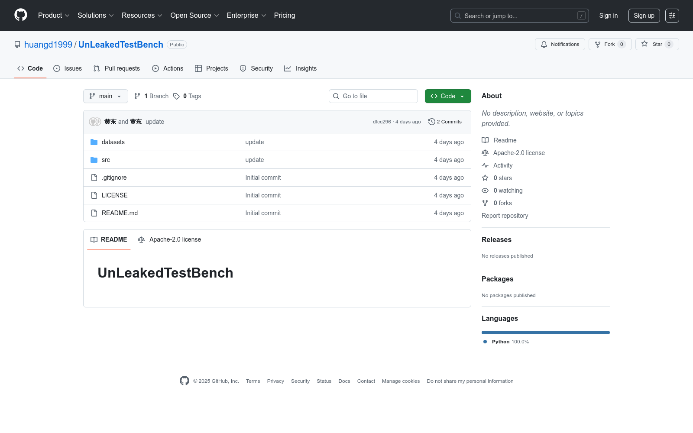Open the Releases heading link
The height and width of the screenshot is (433, 693).
496,239
